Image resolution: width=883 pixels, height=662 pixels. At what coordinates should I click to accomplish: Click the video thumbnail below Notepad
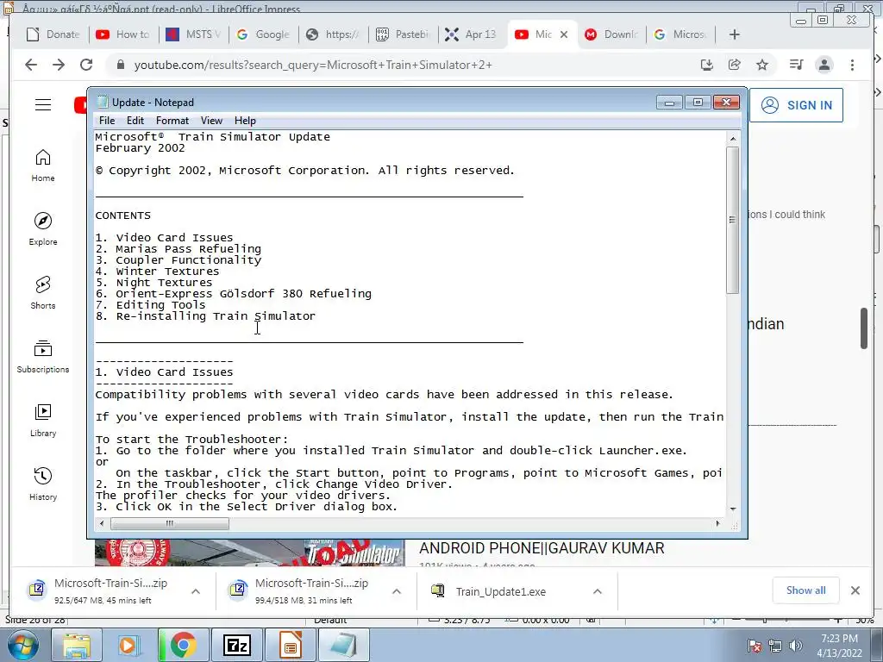pyautogui.click(x=250, y=553)
